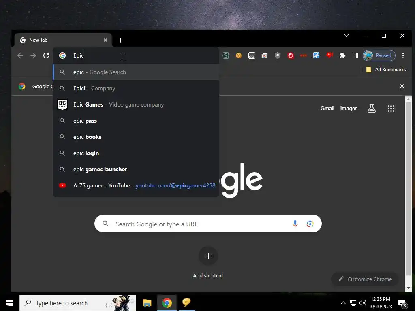This screenshot has width=415, height=311.
Task: Close the New Tab tab
Action: tap(105, 40)
